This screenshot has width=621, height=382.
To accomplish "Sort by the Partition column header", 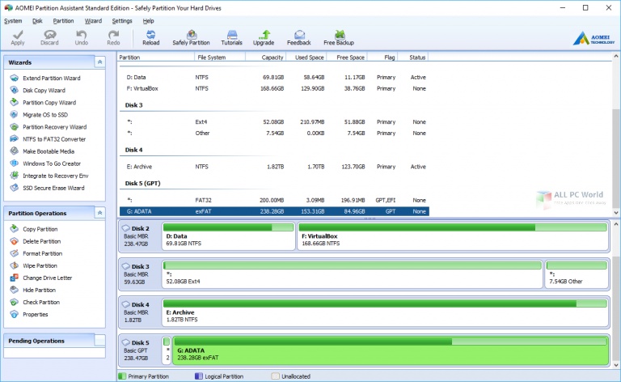I will [x=156, y=57].
